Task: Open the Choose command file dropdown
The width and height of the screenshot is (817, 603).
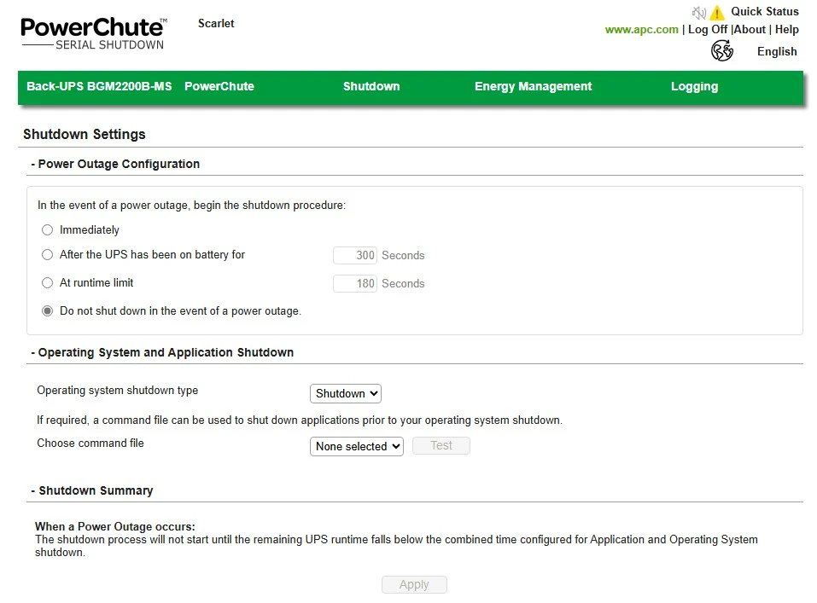Action: 357,446
